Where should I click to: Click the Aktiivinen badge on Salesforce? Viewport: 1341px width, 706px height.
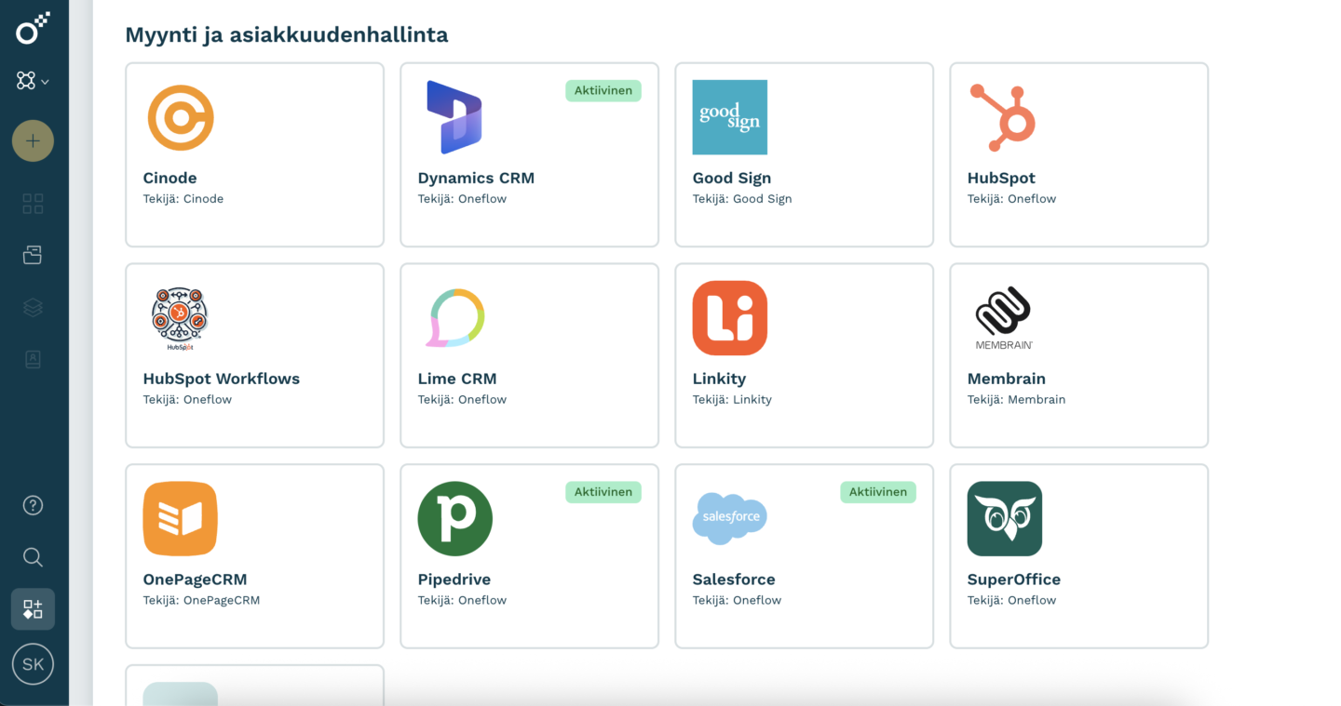point(878,492)
